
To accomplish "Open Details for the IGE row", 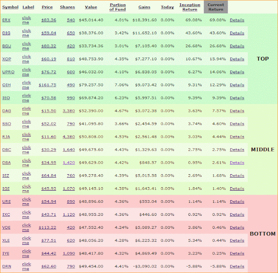I will [237, 188].
